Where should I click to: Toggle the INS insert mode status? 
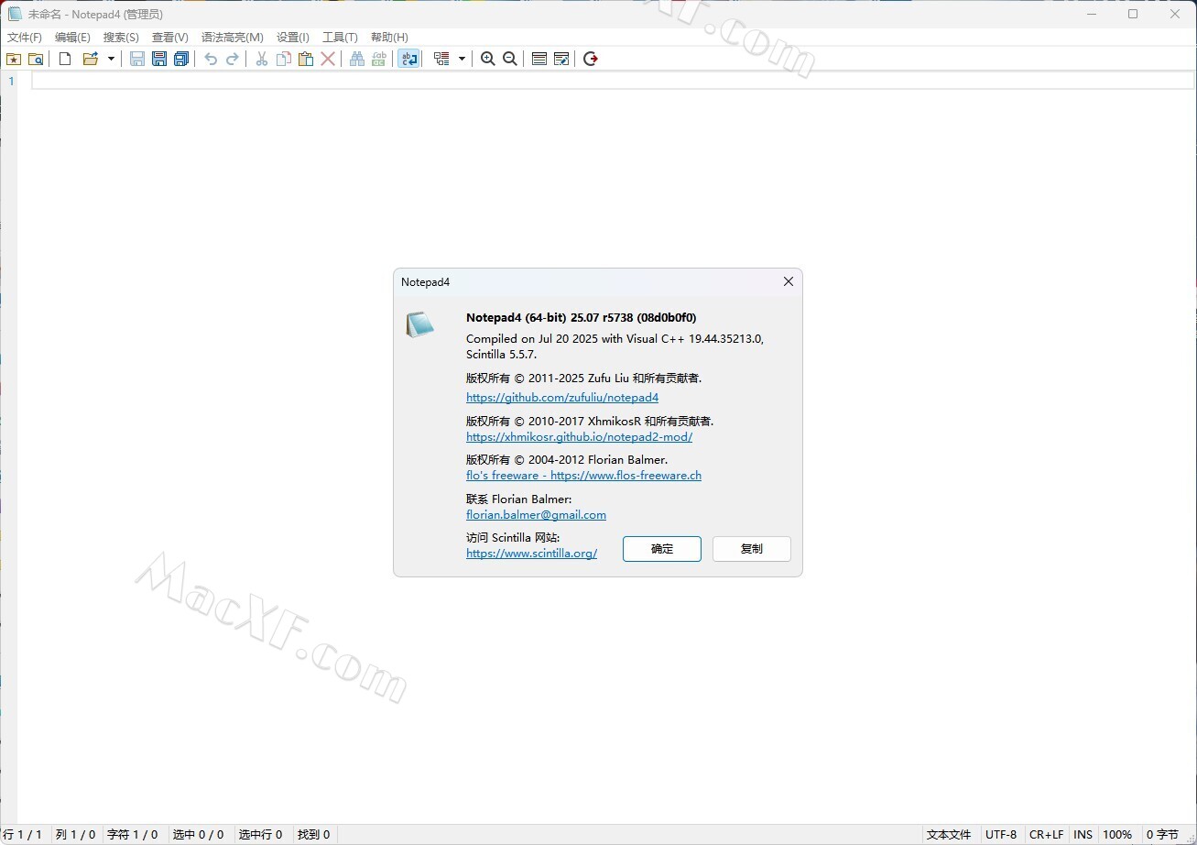tap(1083, 835)
